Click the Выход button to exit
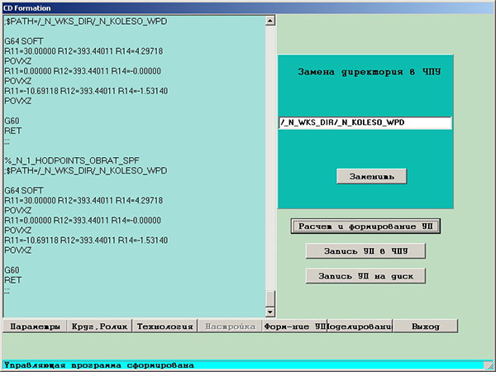 (x=426, y=327)
